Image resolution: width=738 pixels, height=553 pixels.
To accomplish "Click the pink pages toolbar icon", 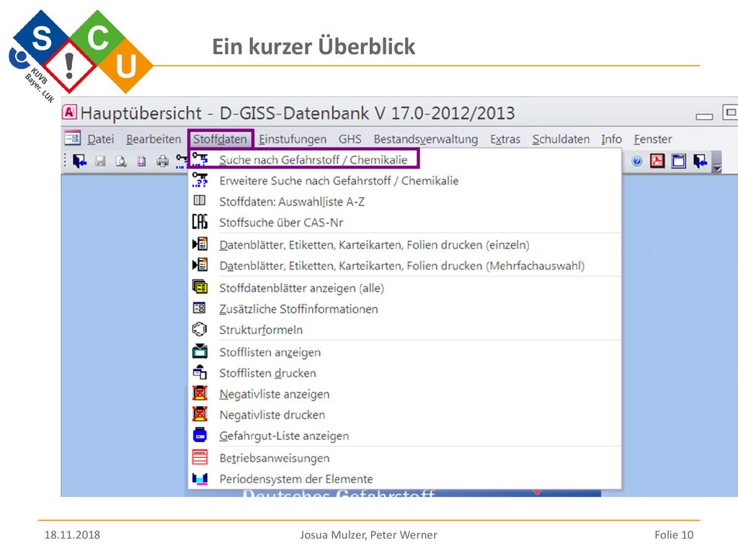I will (142, 161).
